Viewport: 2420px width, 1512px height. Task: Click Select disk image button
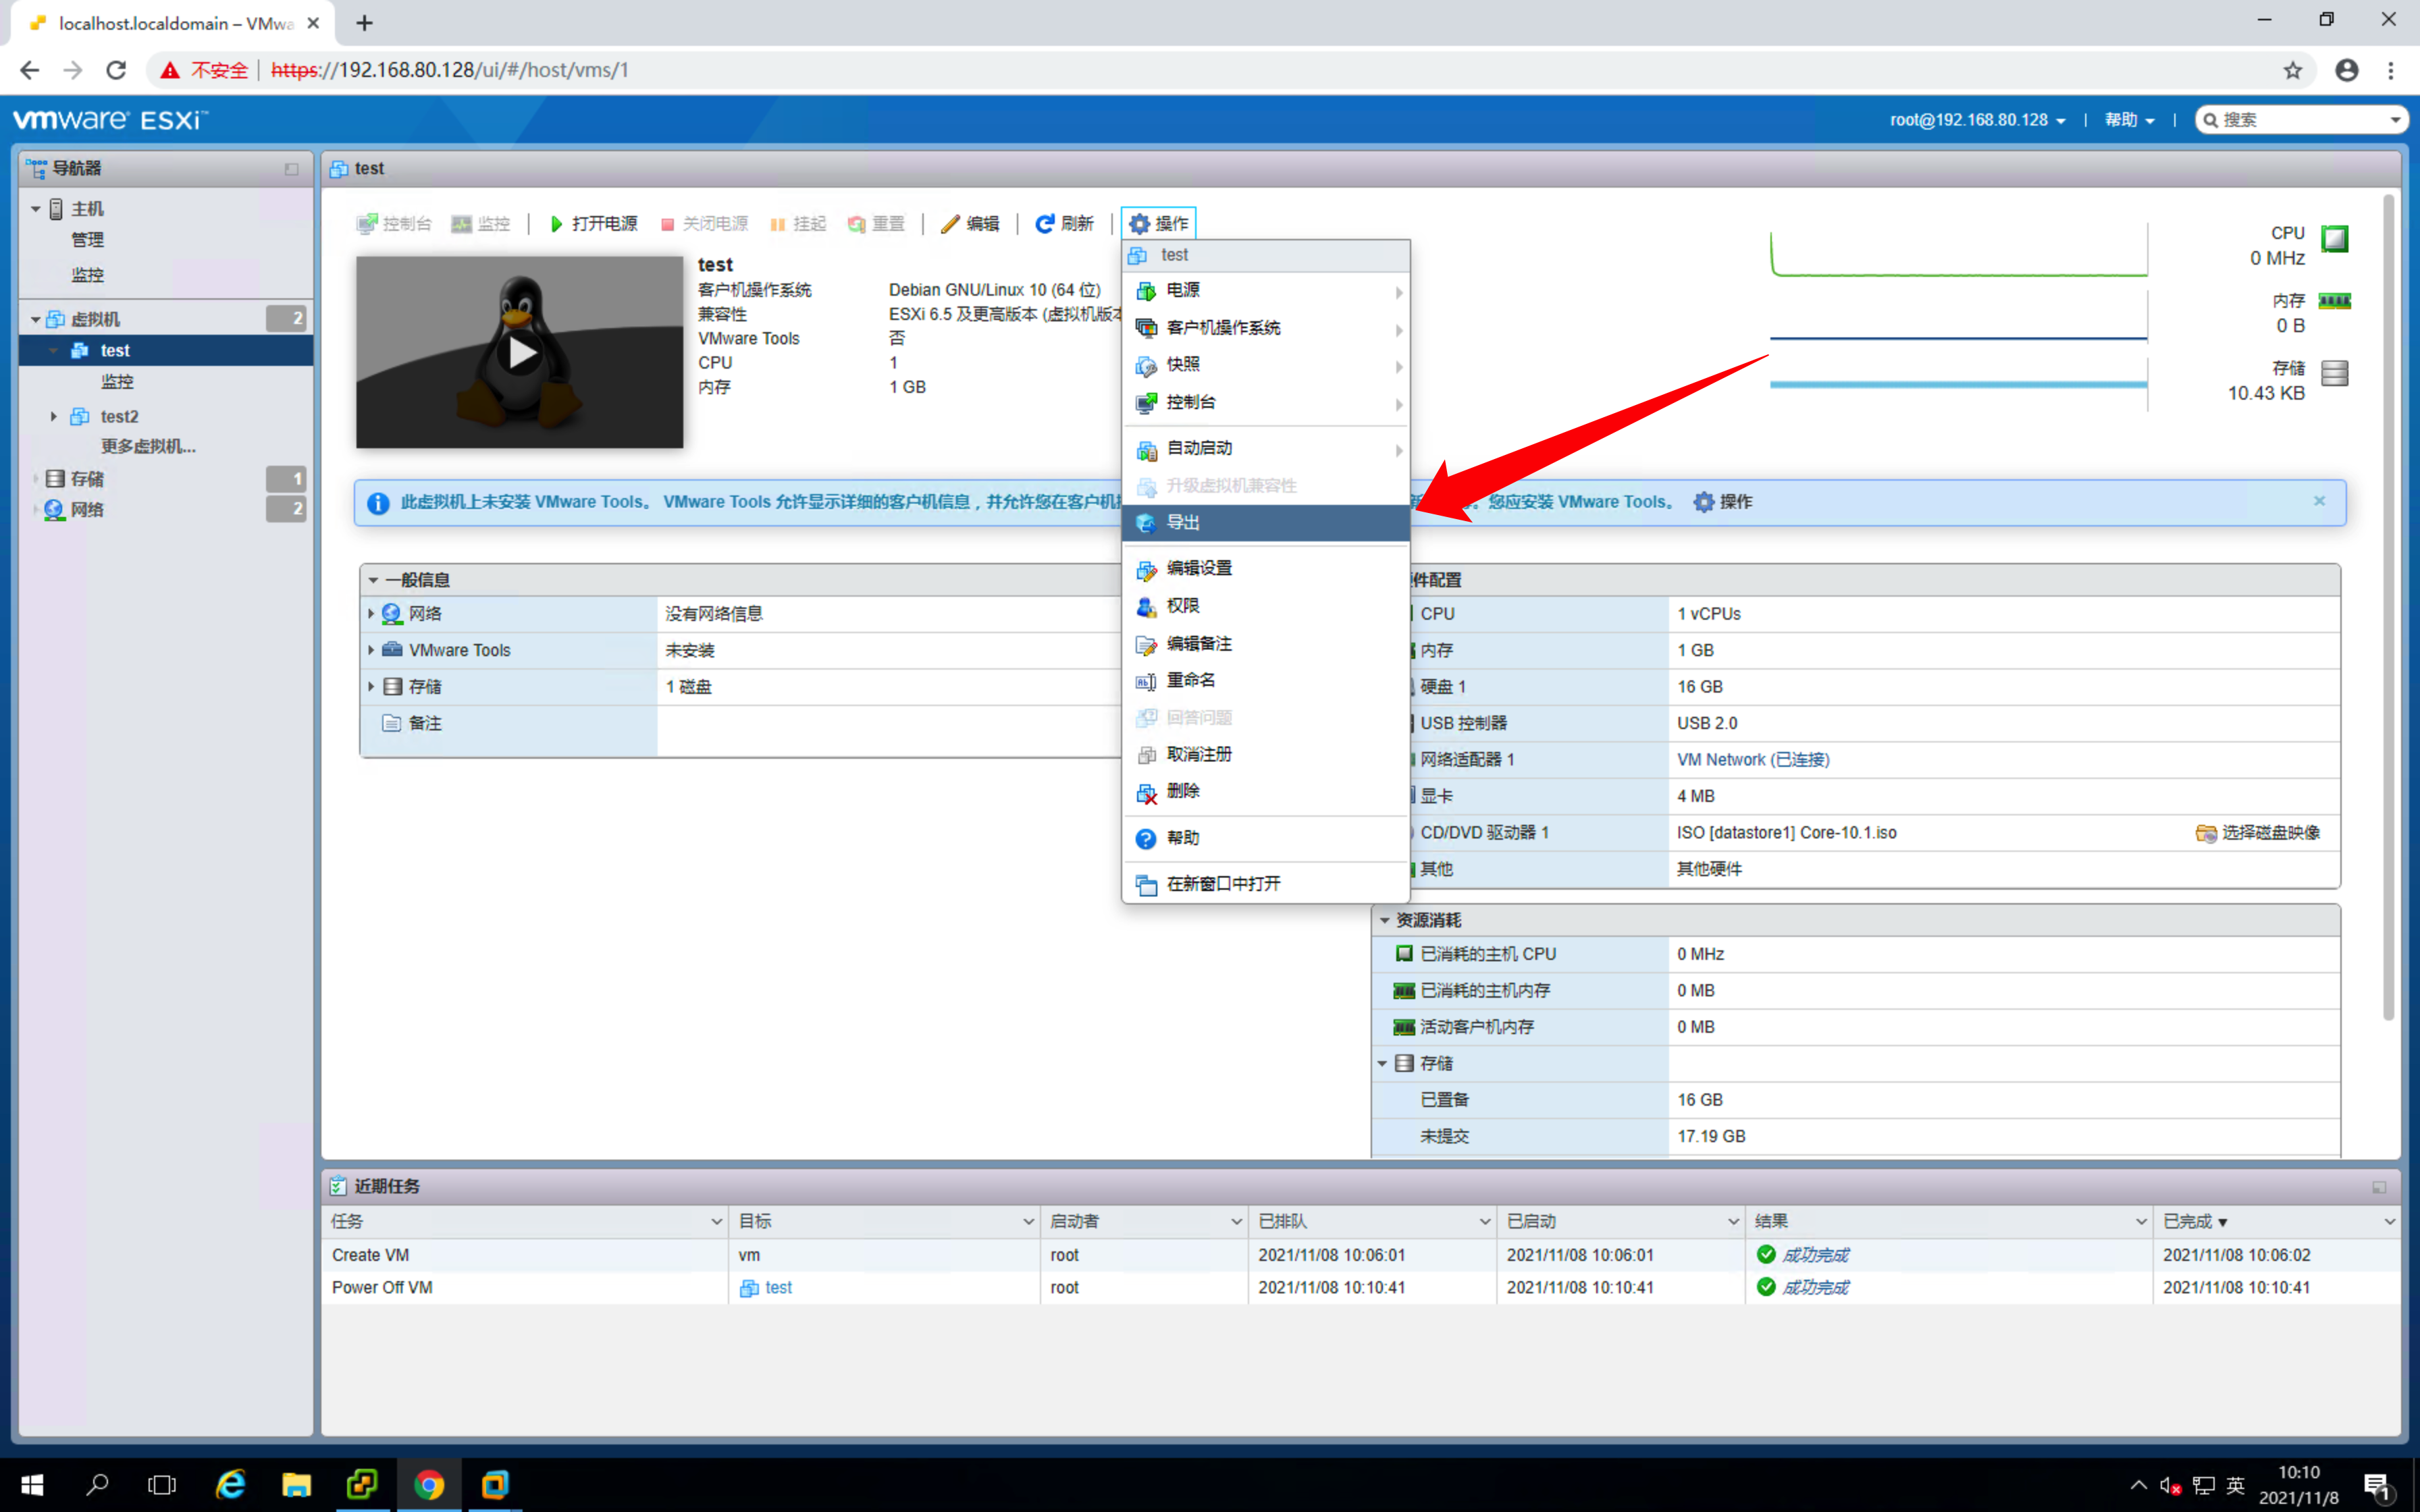2258,832
